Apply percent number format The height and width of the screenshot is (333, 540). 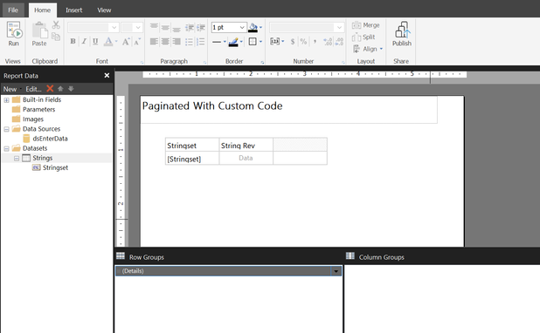coord(303,42)
